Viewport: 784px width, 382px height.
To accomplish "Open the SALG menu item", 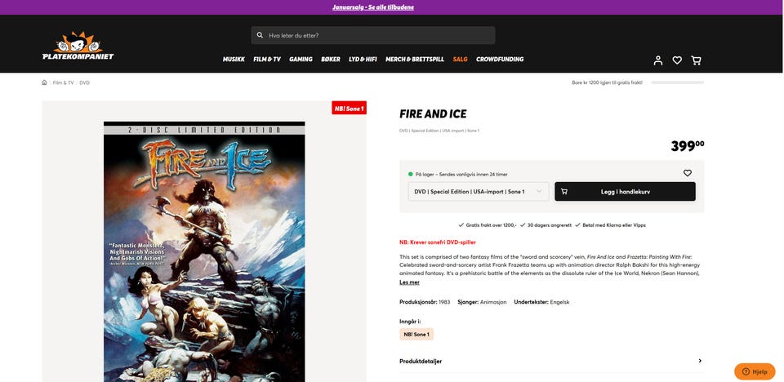I will pos(460,59).
